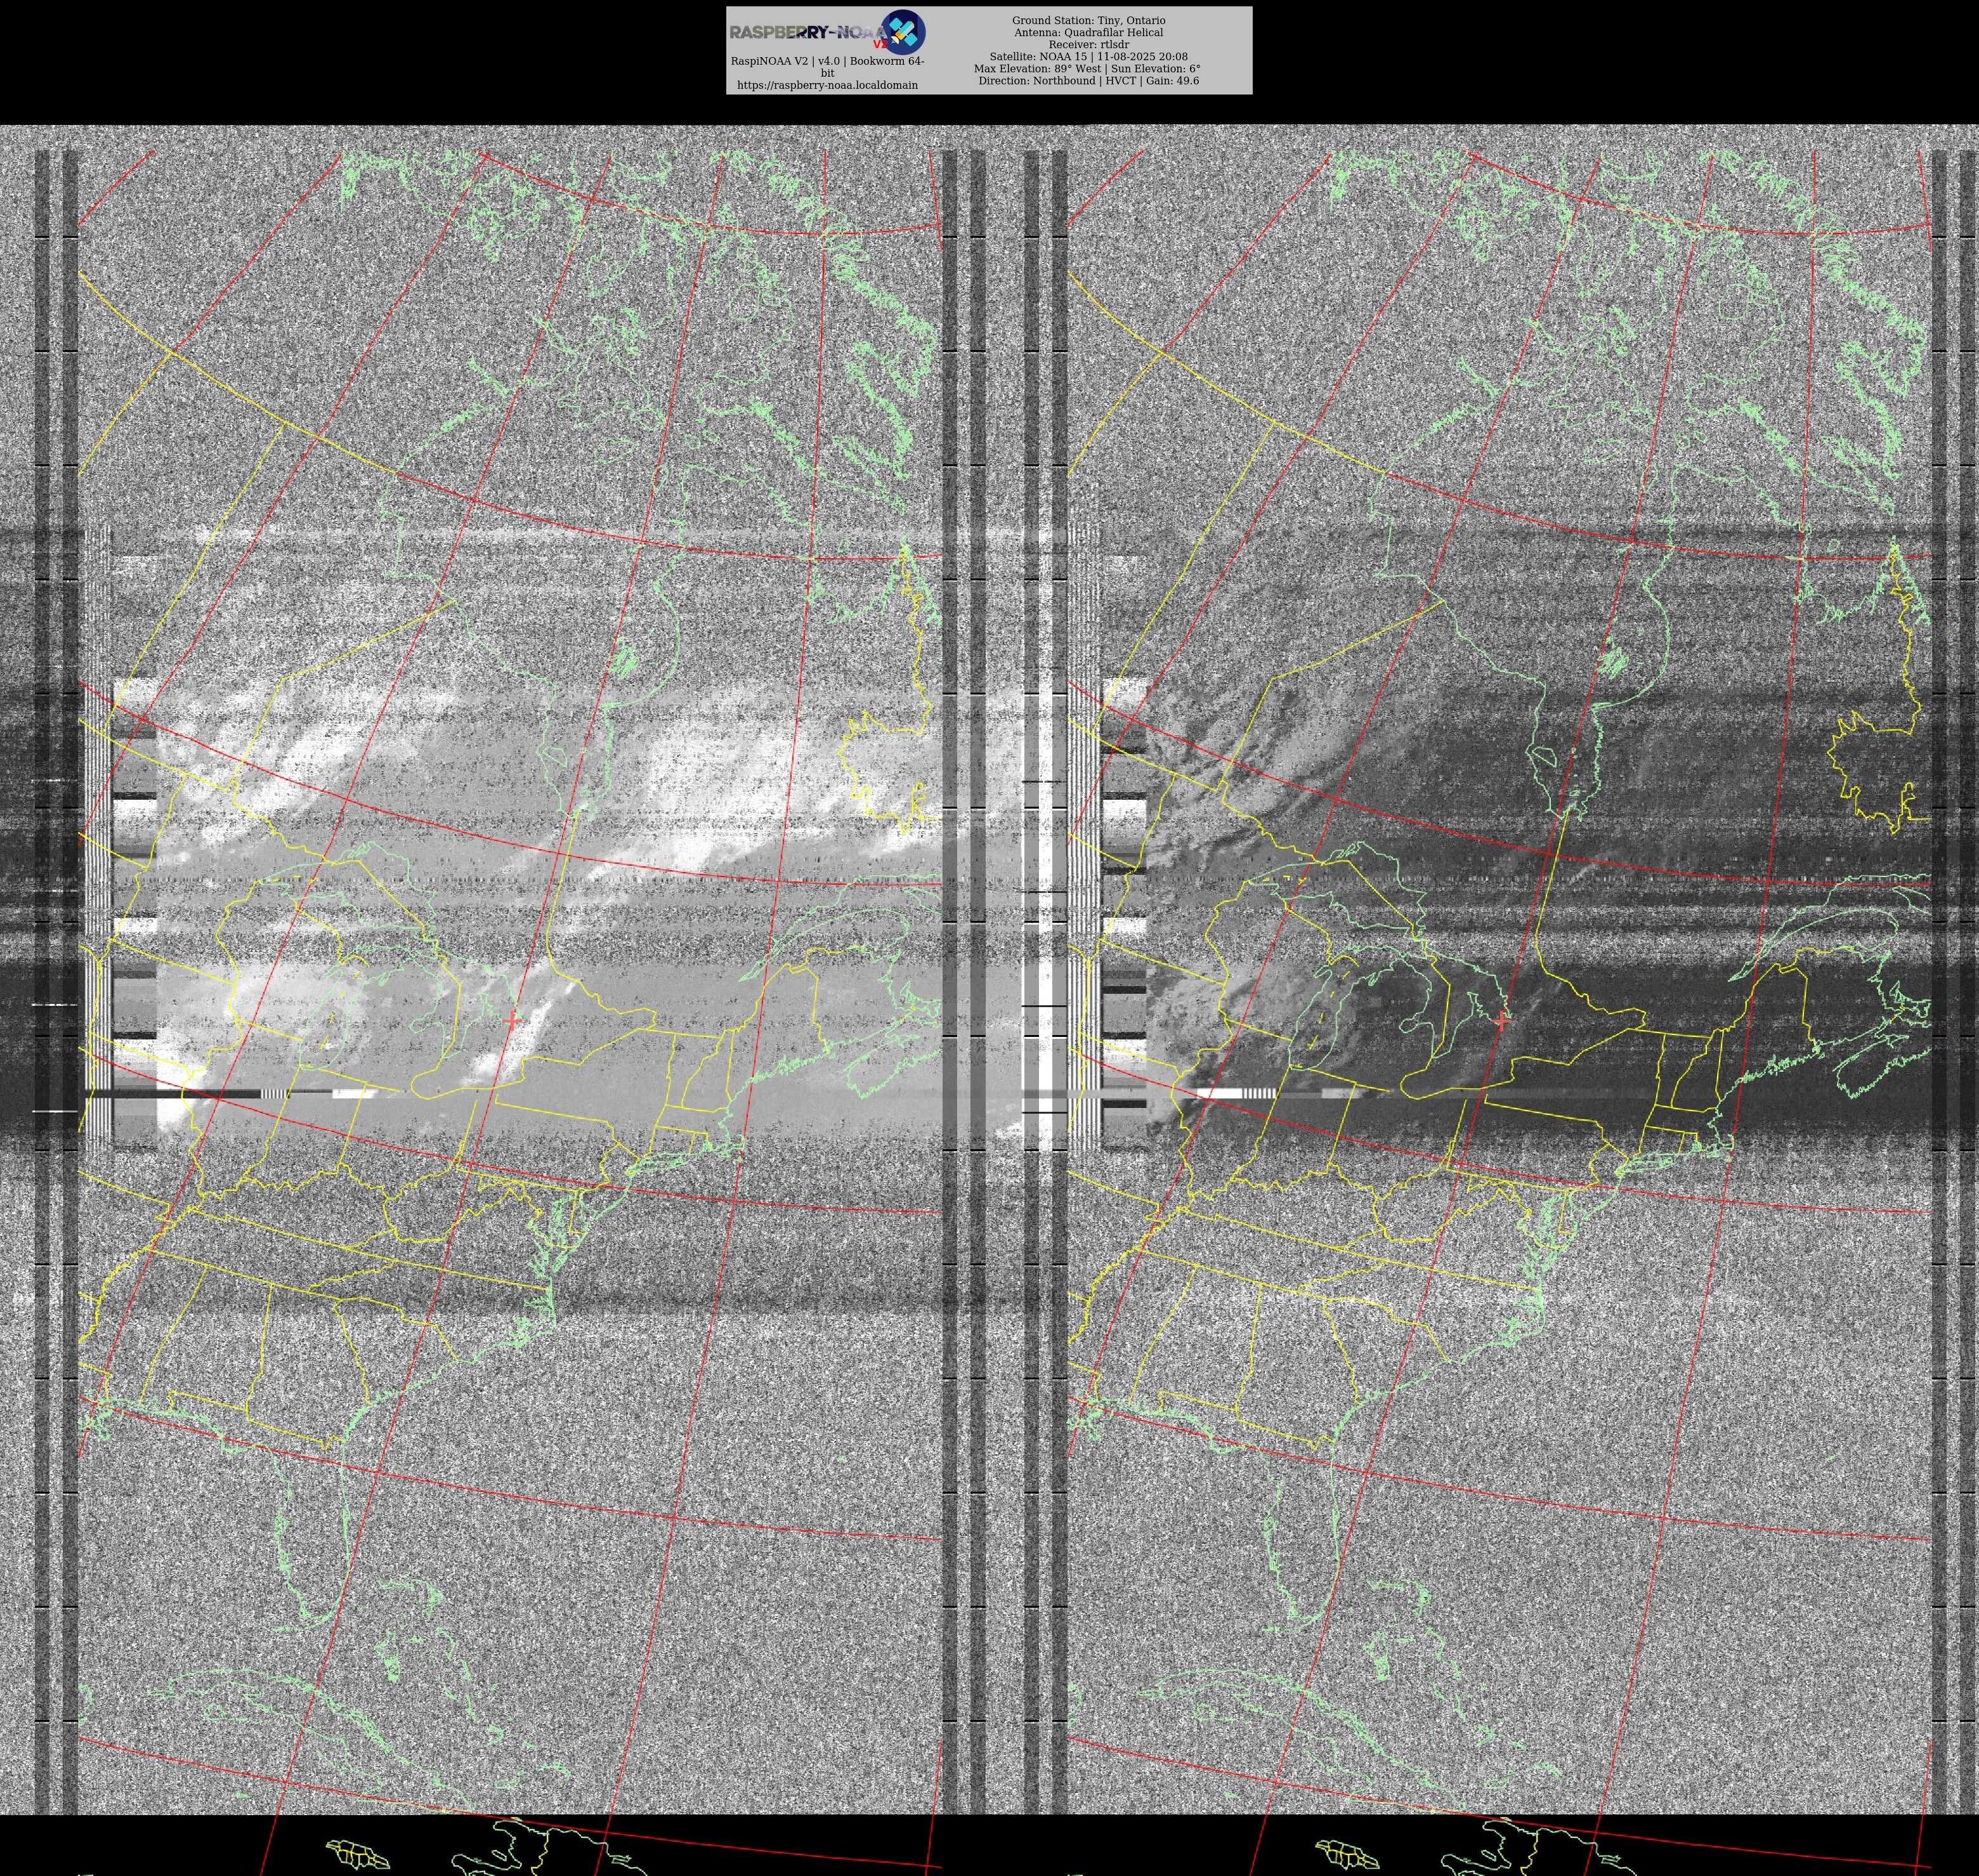Open the raspberry-noaa.localdomain URL

[827, 85]
